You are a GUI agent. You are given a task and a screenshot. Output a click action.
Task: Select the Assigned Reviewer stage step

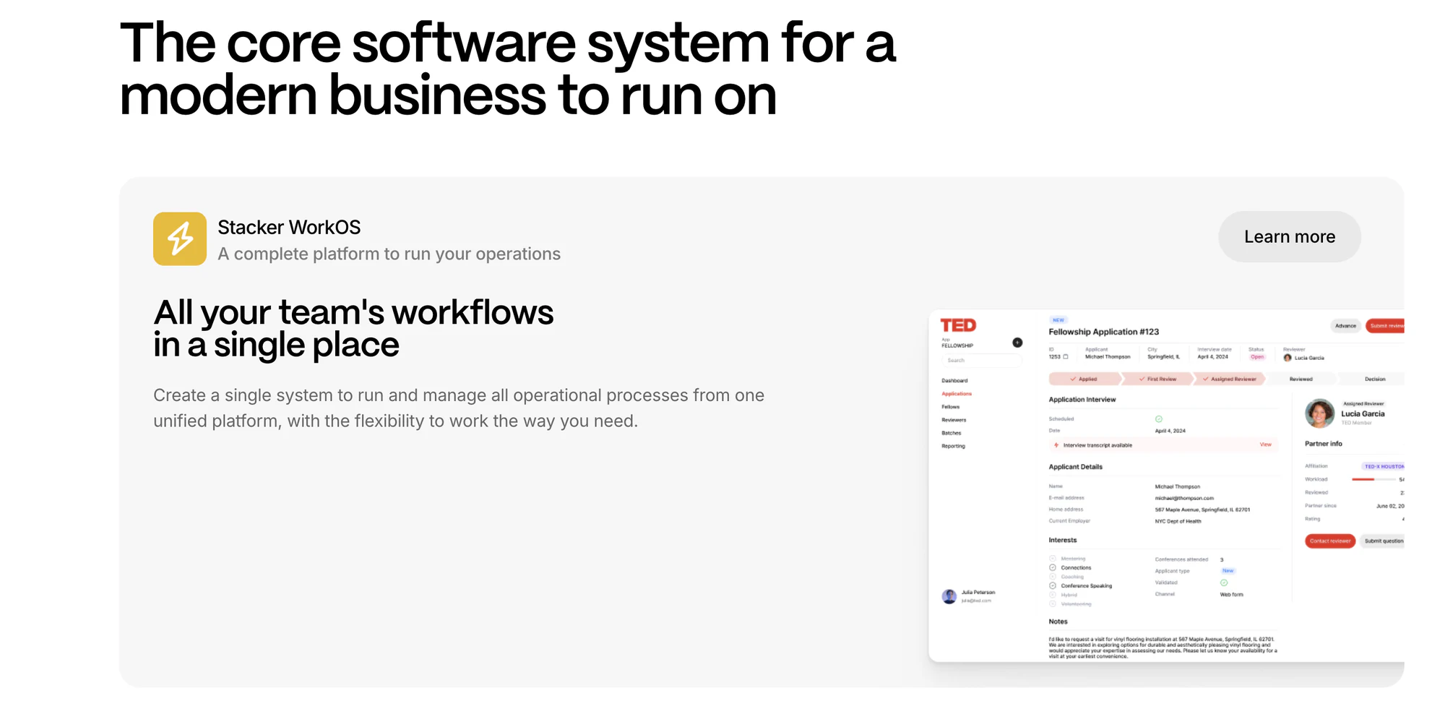[x=1230, y=379]
